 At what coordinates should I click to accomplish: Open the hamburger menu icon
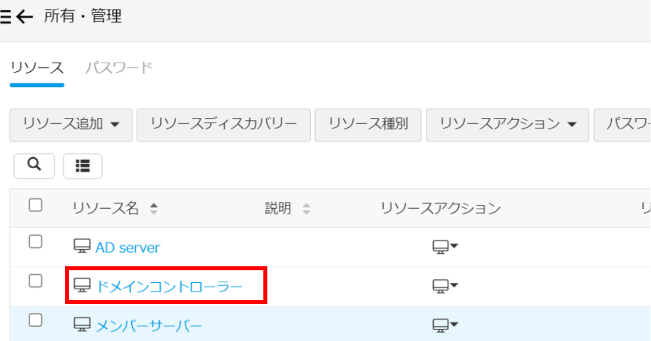[x=5, y=17]
